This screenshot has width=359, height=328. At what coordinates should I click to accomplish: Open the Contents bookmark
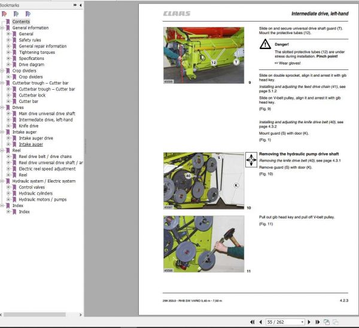point(21,22)
